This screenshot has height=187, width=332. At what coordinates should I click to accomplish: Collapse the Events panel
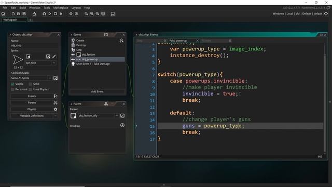[x=71, y=35]
